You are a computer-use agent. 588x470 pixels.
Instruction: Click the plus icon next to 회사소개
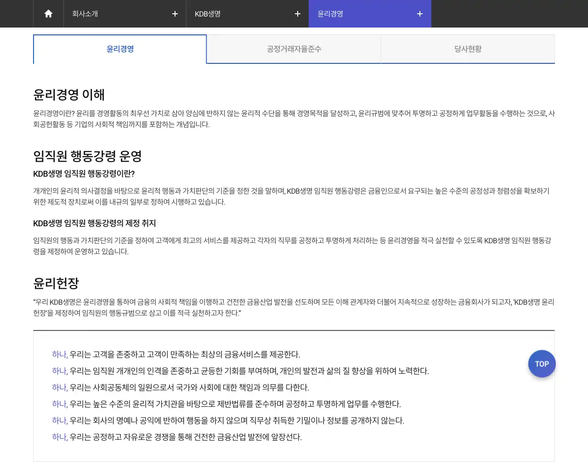pyautogui.click(x=175, y=14)
